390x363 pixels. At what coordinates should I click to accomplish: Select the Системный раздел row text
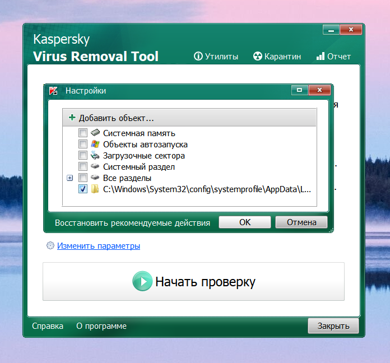(x=139, y=167)
